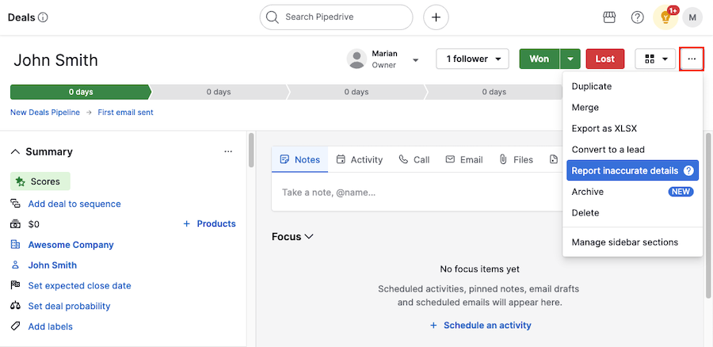Screen dimensions: 713x347
Task: Click the lightbulb notifications icon
Action: tap(665, 17)
